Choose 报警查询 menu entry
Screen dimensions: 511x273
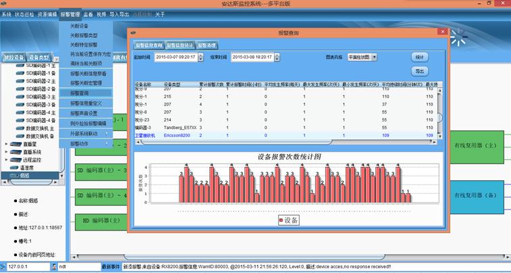(x=86, y=93)
